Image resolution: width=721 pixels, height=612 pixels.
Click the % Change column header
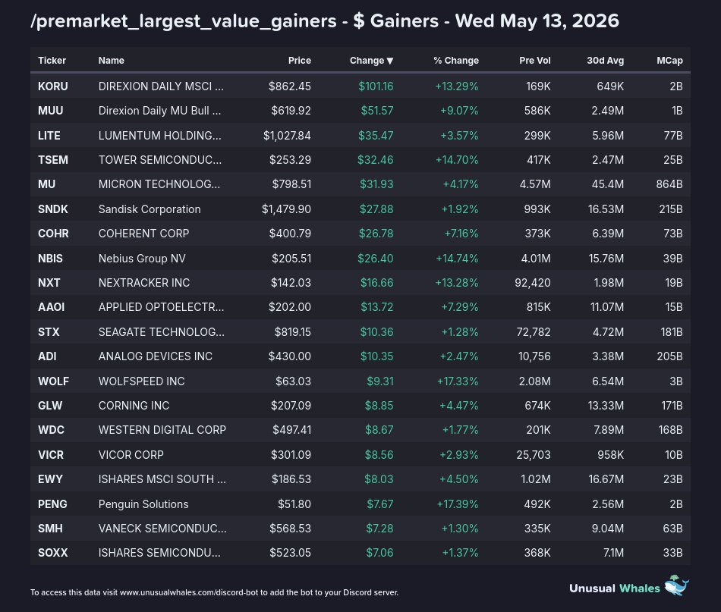pyautogui.click(x=456, y=60)
